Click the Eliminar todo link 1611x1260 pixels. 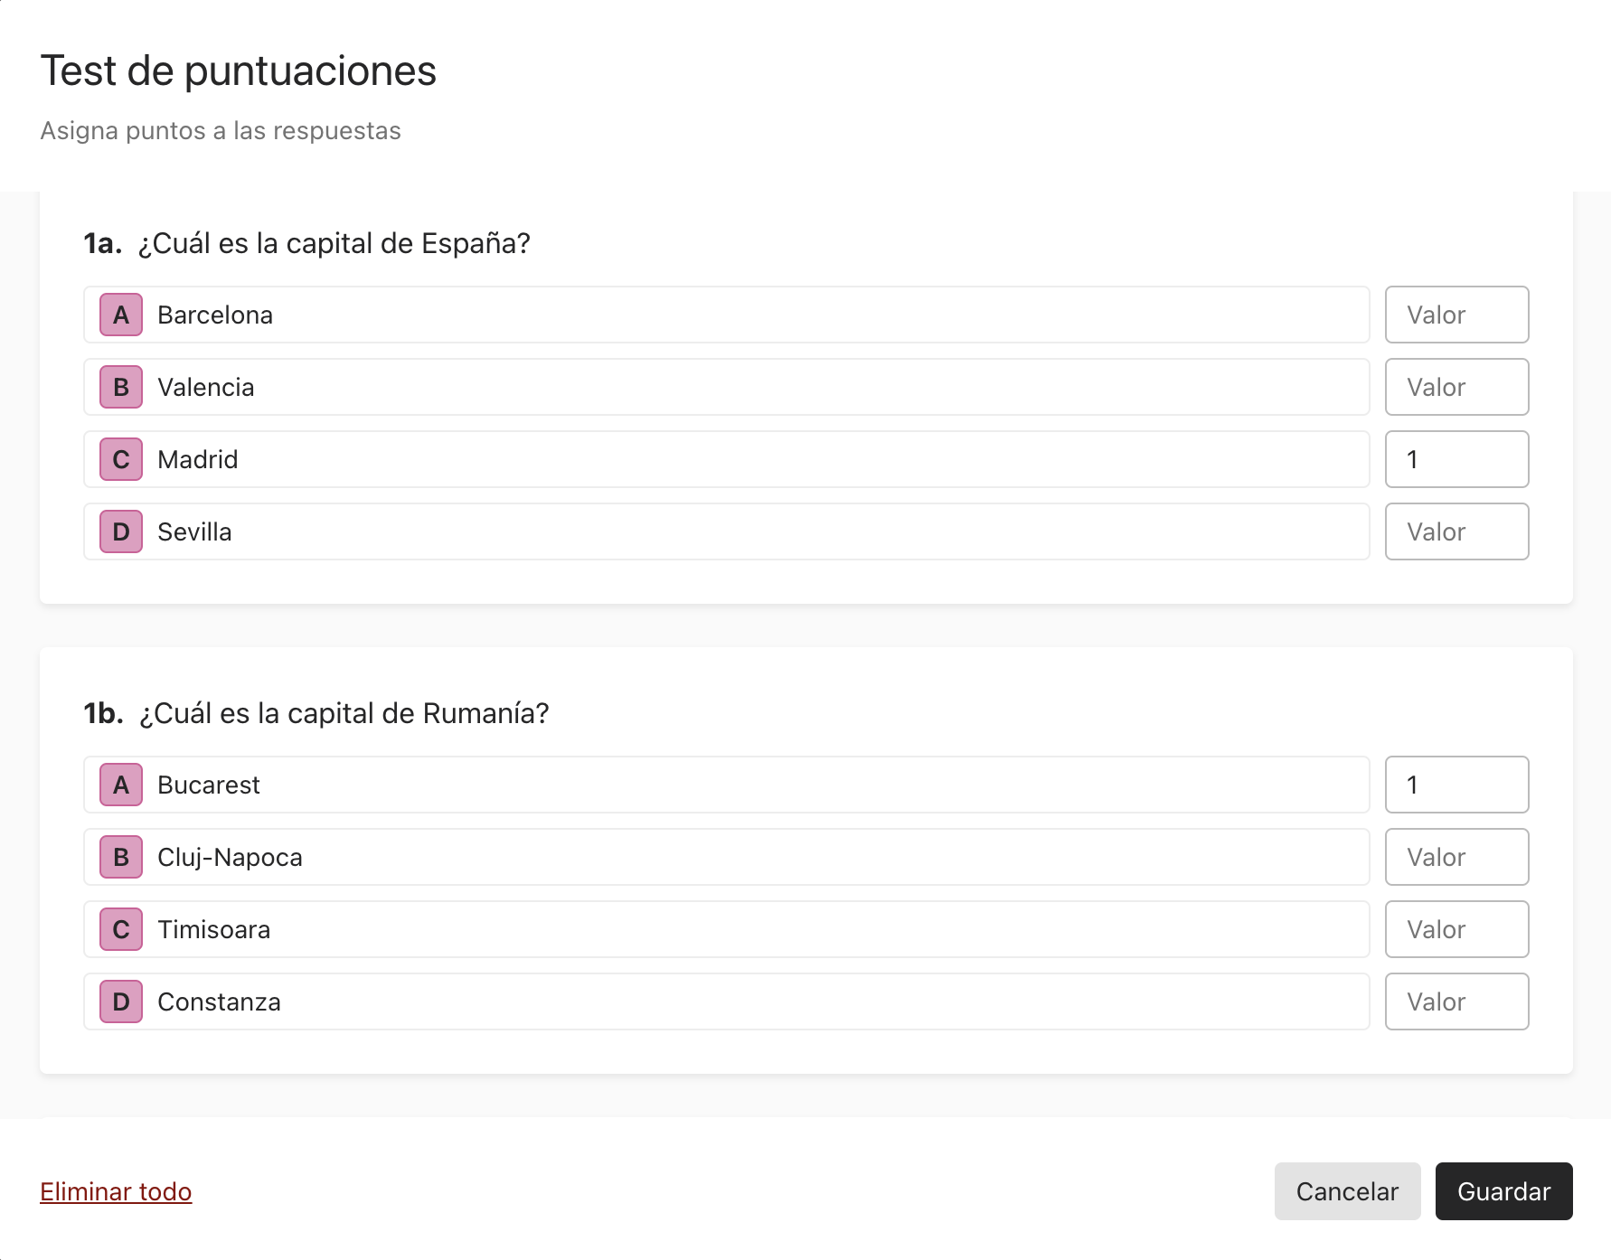(116, 1191)
